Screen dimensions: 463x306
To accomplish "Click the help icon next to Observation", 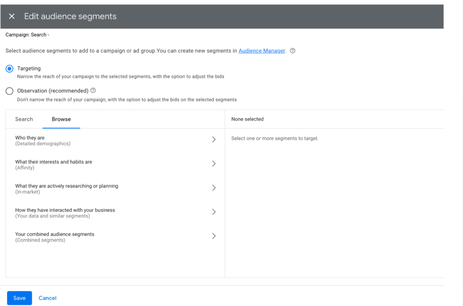I will [93, 91].
